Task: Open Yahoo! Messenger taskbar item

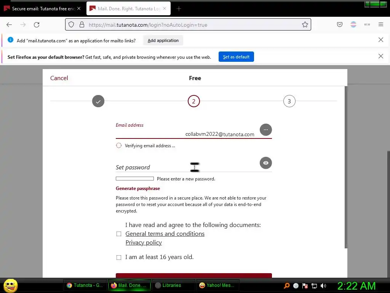Action: (217, 285)
